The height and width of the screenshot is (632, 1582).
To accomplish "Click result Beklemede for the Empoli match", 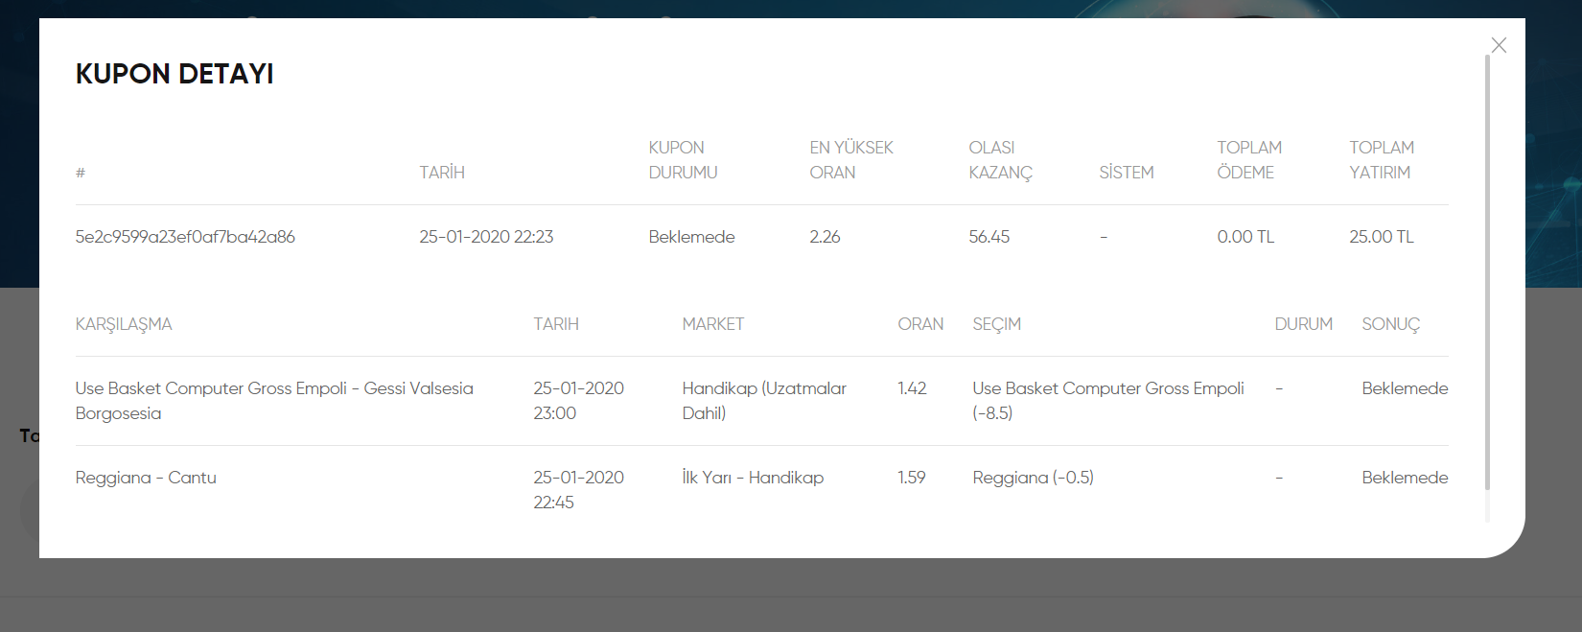I will coord(1405,388).
